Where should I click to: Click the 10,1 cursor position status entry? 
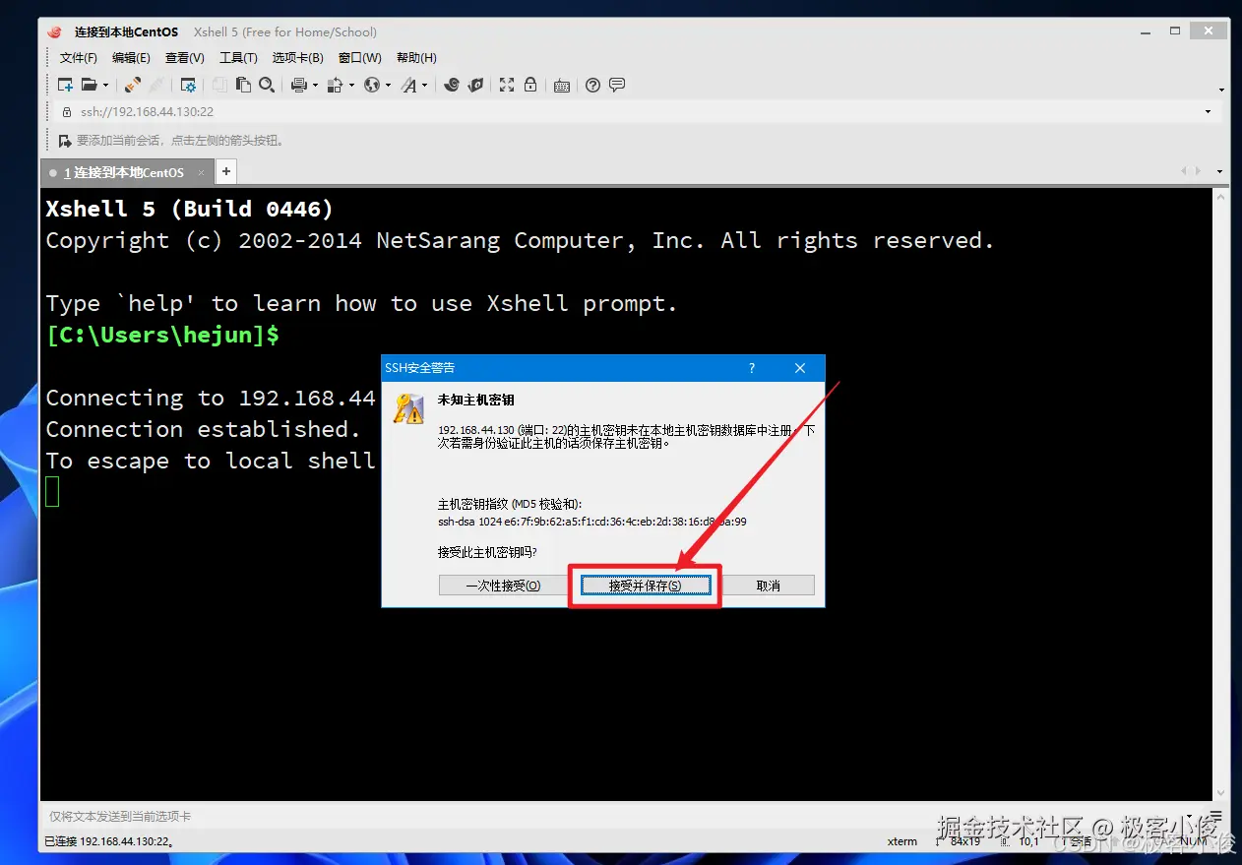(1028, 841)
